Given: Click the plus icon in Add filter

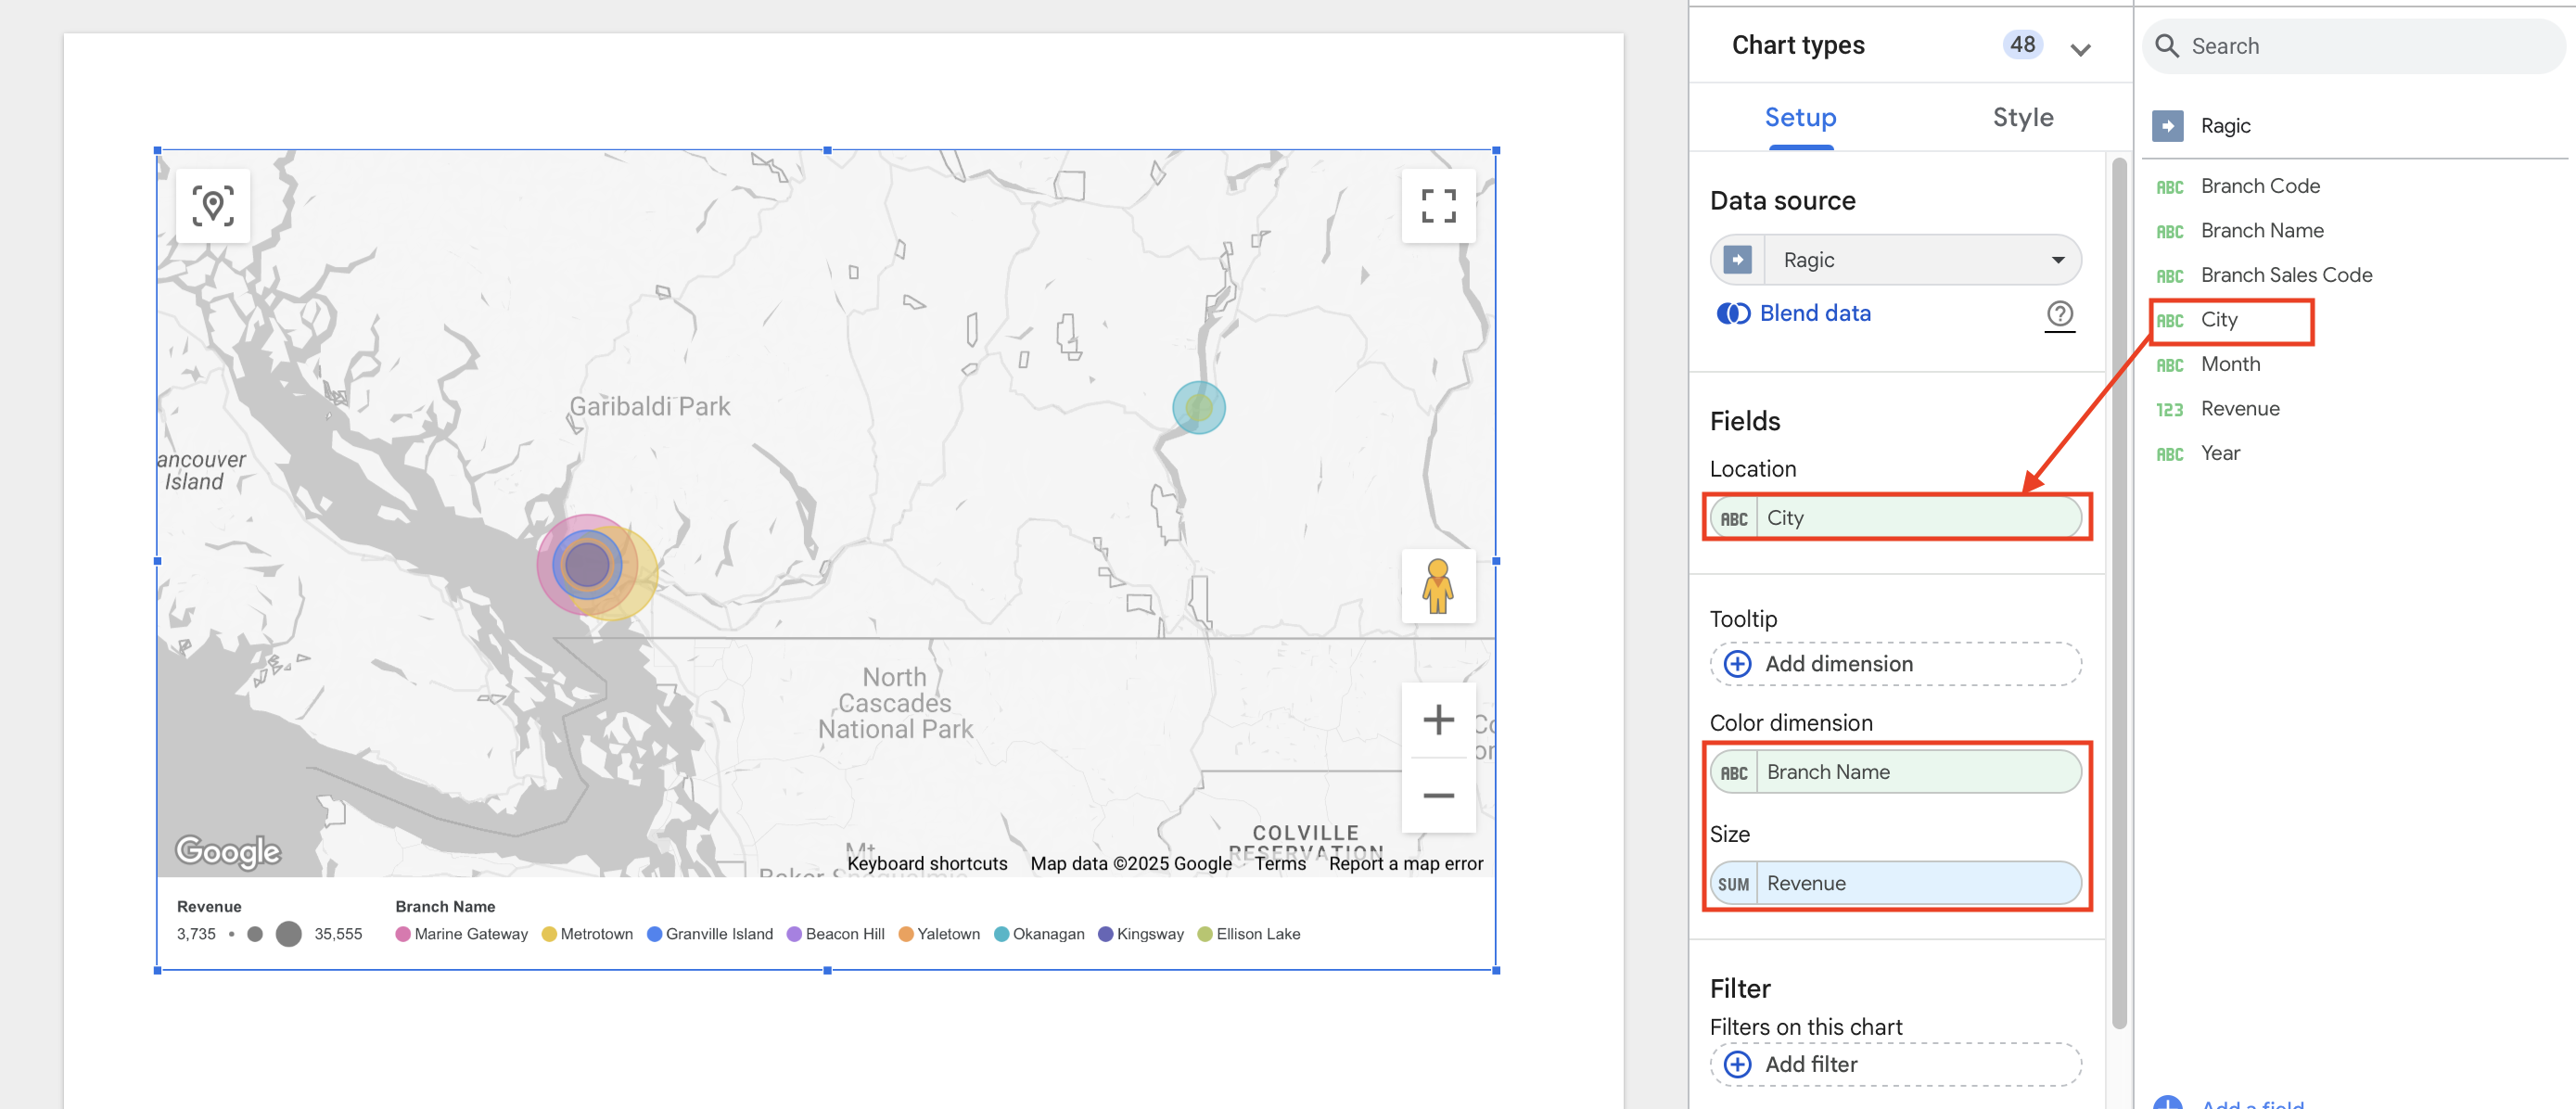Looking at the screenshot, I should pos(1738,1064).
